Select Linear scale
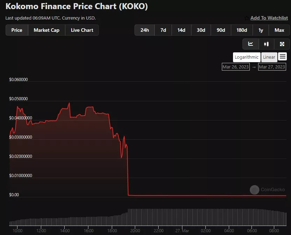291x235 pixels. tap(269, 57)
